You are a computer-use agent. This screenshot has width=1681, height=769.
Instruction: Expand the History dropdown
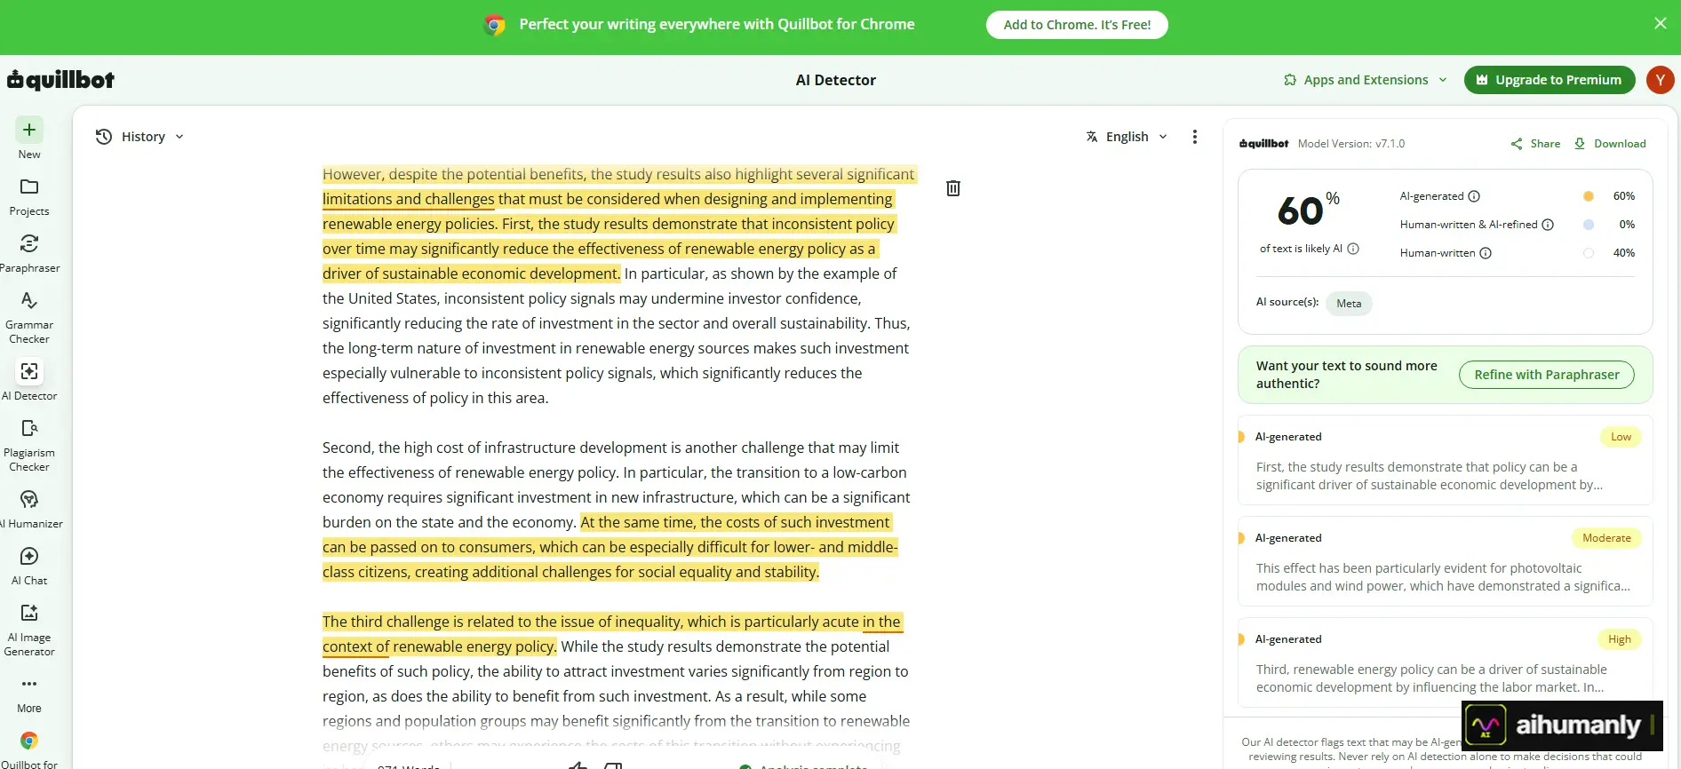139,137
